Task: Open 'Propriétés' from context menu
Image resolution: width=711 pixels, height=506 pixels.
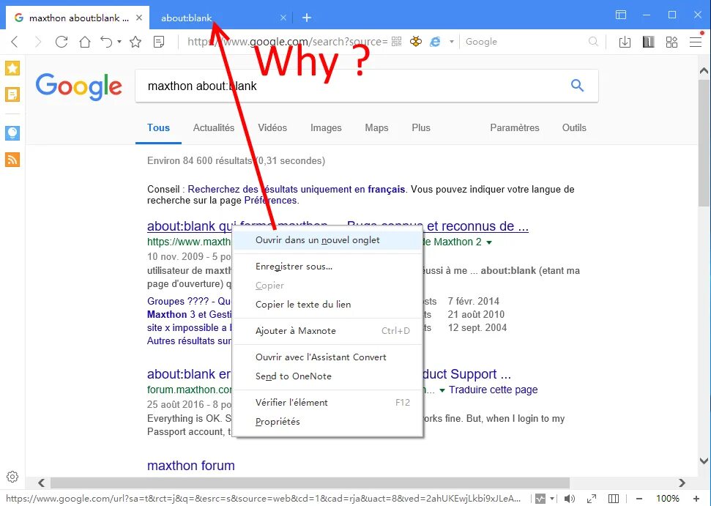Action: 327,421
